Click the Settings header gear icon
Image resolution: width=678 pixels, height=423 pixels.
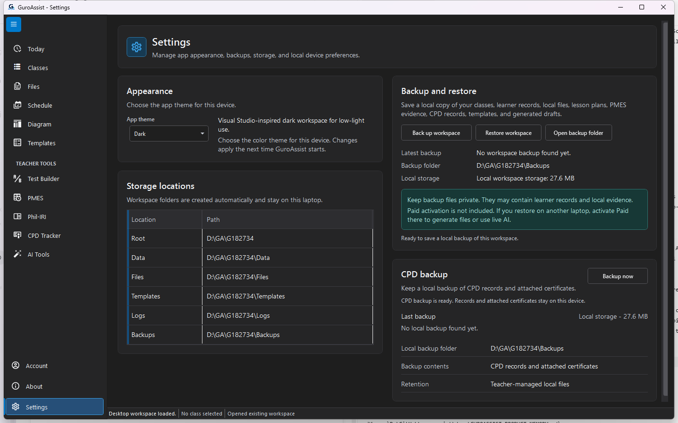(x=137, y=47)
